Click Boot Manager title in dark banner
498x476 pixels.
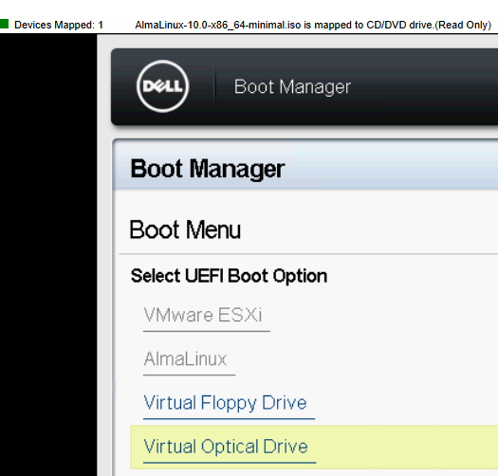click(x=292, y=86)
